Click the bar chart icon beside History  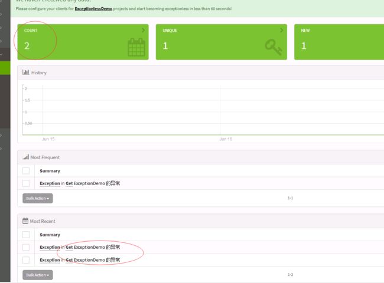click(25, 72)
